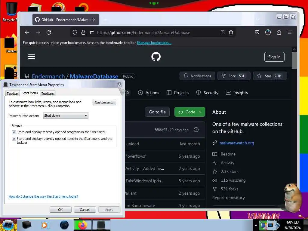Click the taskbar clock showing 5:59 AM

pos(293,225)
